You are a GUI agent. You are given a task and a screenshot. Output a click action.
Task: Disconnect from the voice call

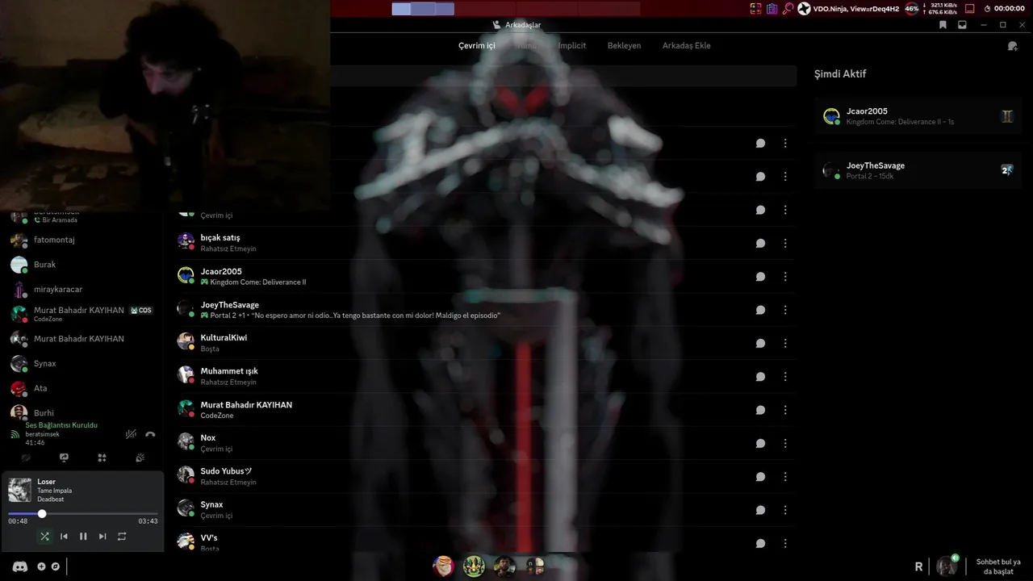150,434
